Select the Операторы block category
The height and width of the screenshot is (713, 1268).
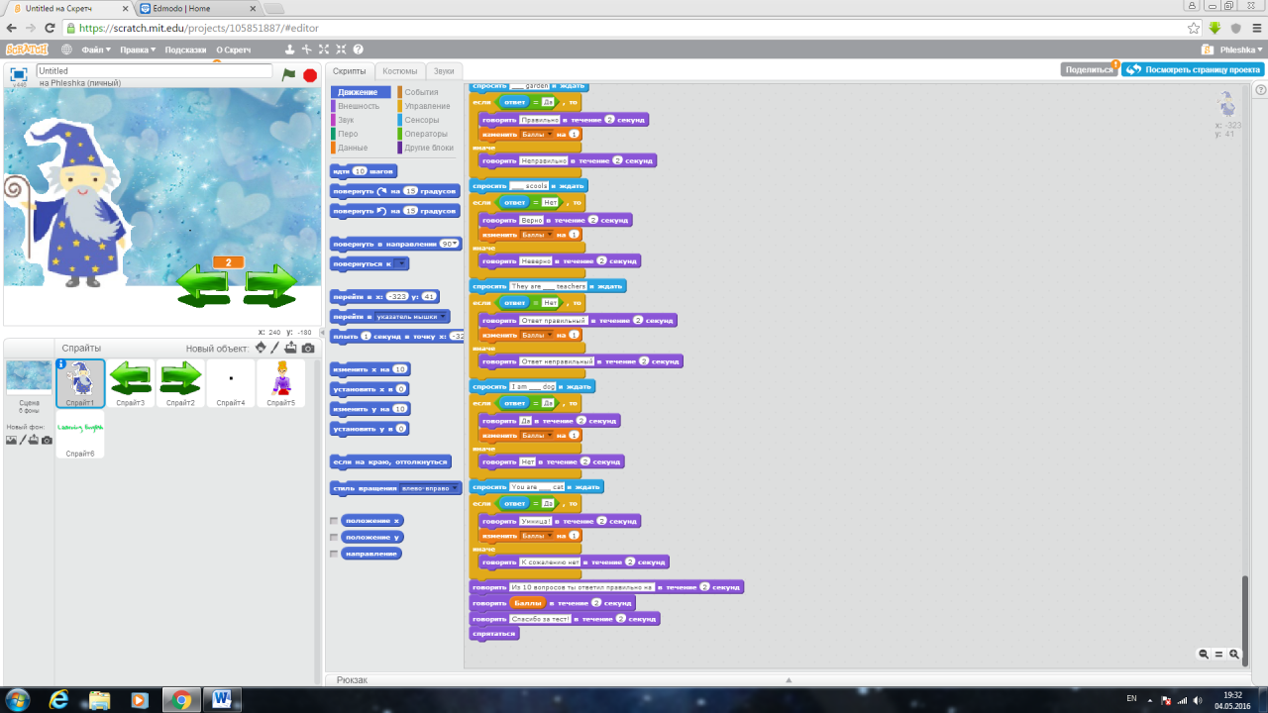(426, 134)
